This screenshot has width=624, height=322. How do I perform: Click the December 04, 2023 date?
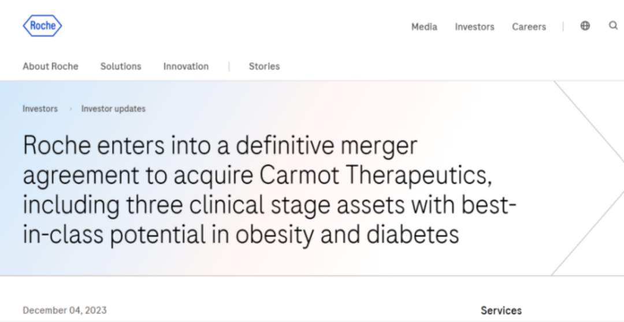(65, 310)
